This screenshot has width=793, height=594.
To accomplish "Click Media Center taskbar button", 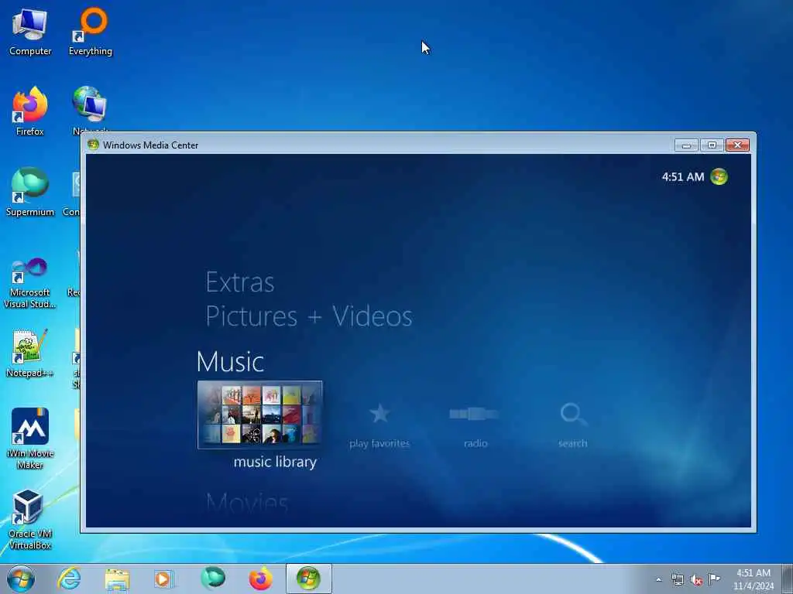I will coord(308,579).
